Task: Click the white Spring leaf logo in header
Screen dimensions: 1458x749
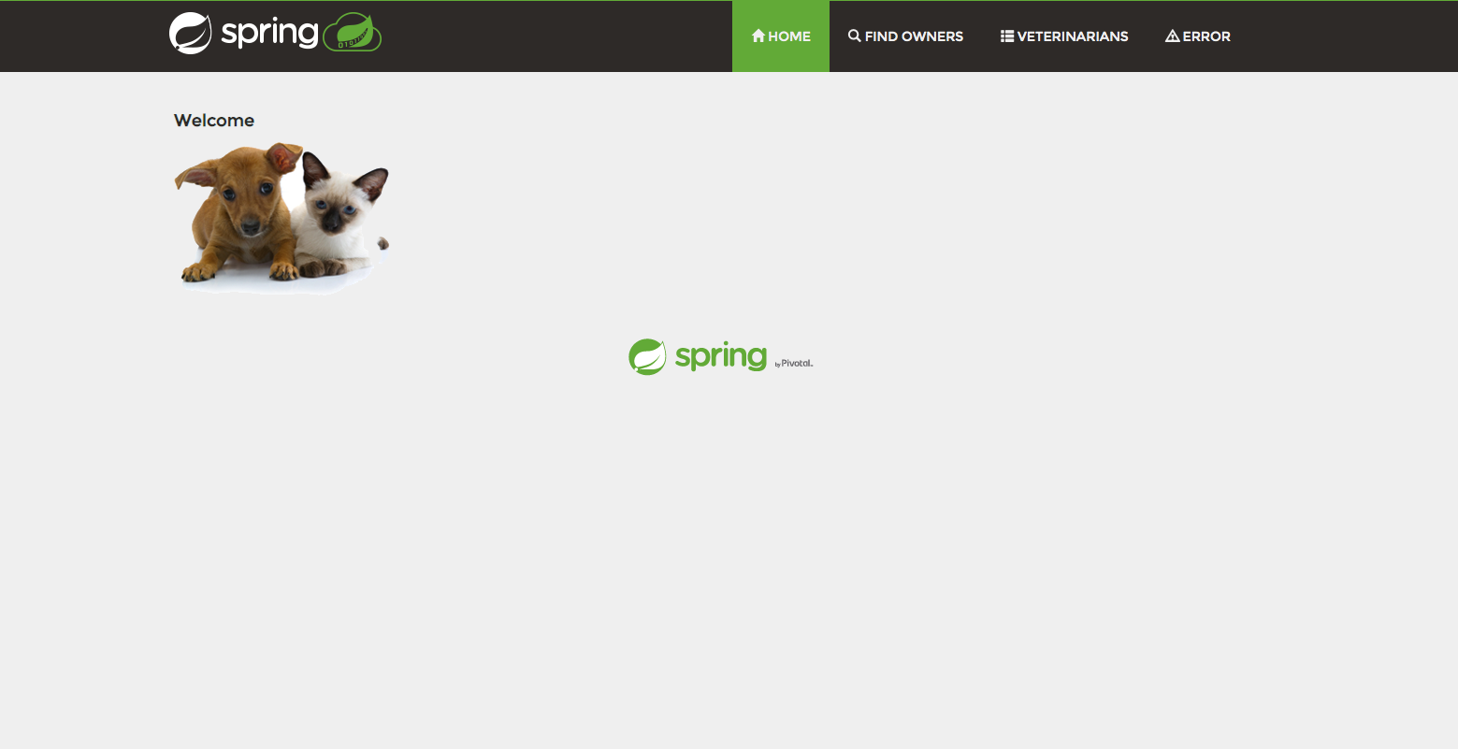Action: pos(190,33)
